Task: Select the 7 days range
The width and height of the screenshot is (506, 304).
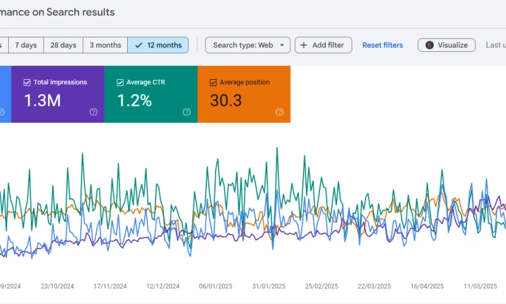Action: [26, 45]
